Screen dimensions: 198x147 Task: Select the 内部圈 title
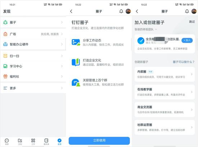coord(142,72)
